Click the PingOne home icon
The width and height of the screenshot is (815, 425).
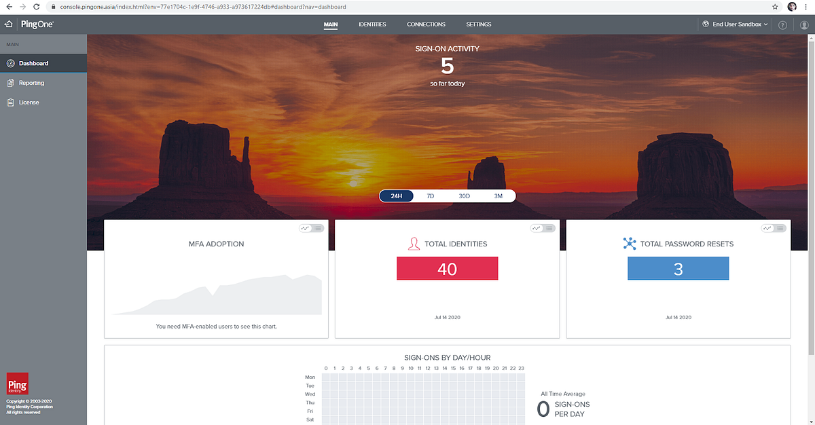(10, 24)
